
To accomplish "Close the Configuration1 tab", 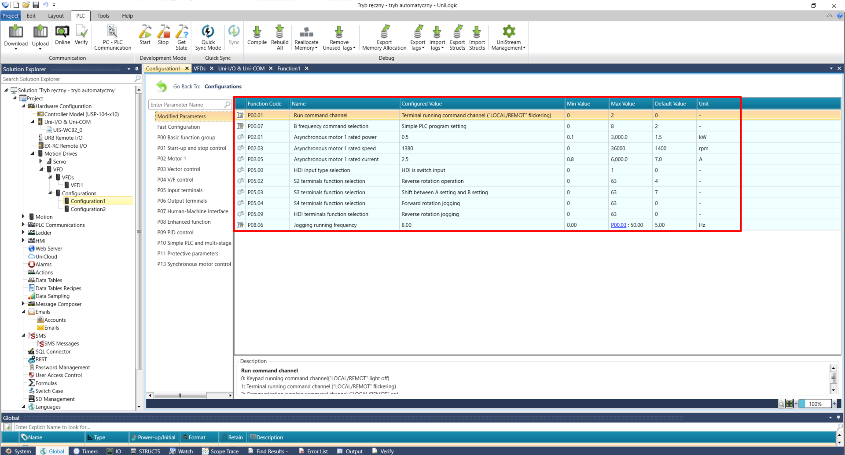I will pos(187,69).
